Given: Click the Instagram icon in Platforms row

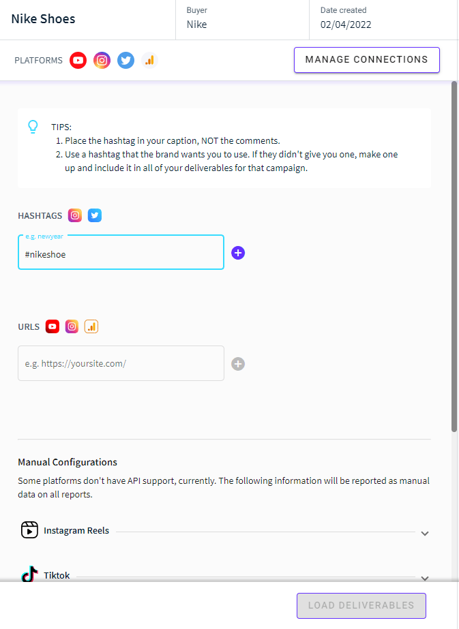Looking at the screenshot, I should [x=102, y=61].
